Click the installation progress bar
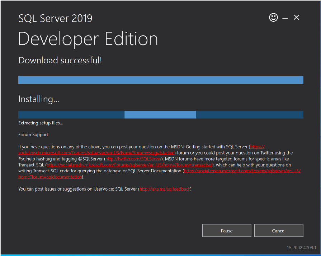Image resolution: width=321 pixels, height=256 pixels. click(161, 114)
